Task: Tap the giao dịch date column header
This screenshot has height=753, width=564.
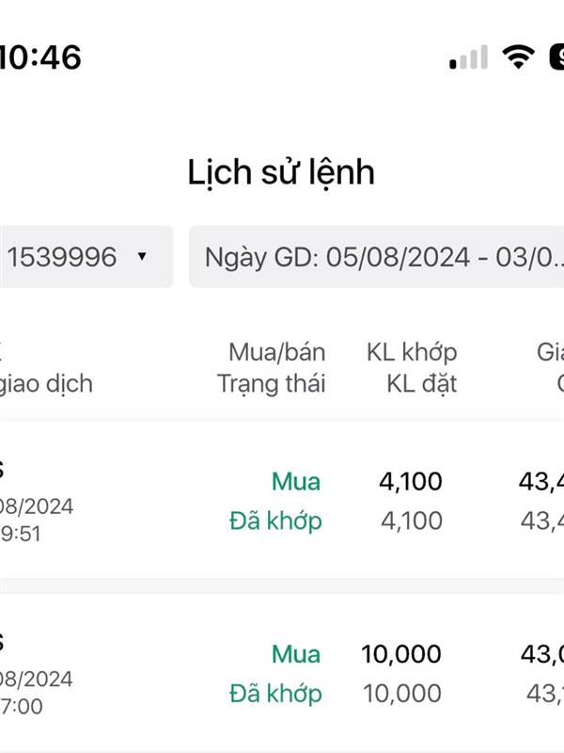Action: click(x=46, y=384)
